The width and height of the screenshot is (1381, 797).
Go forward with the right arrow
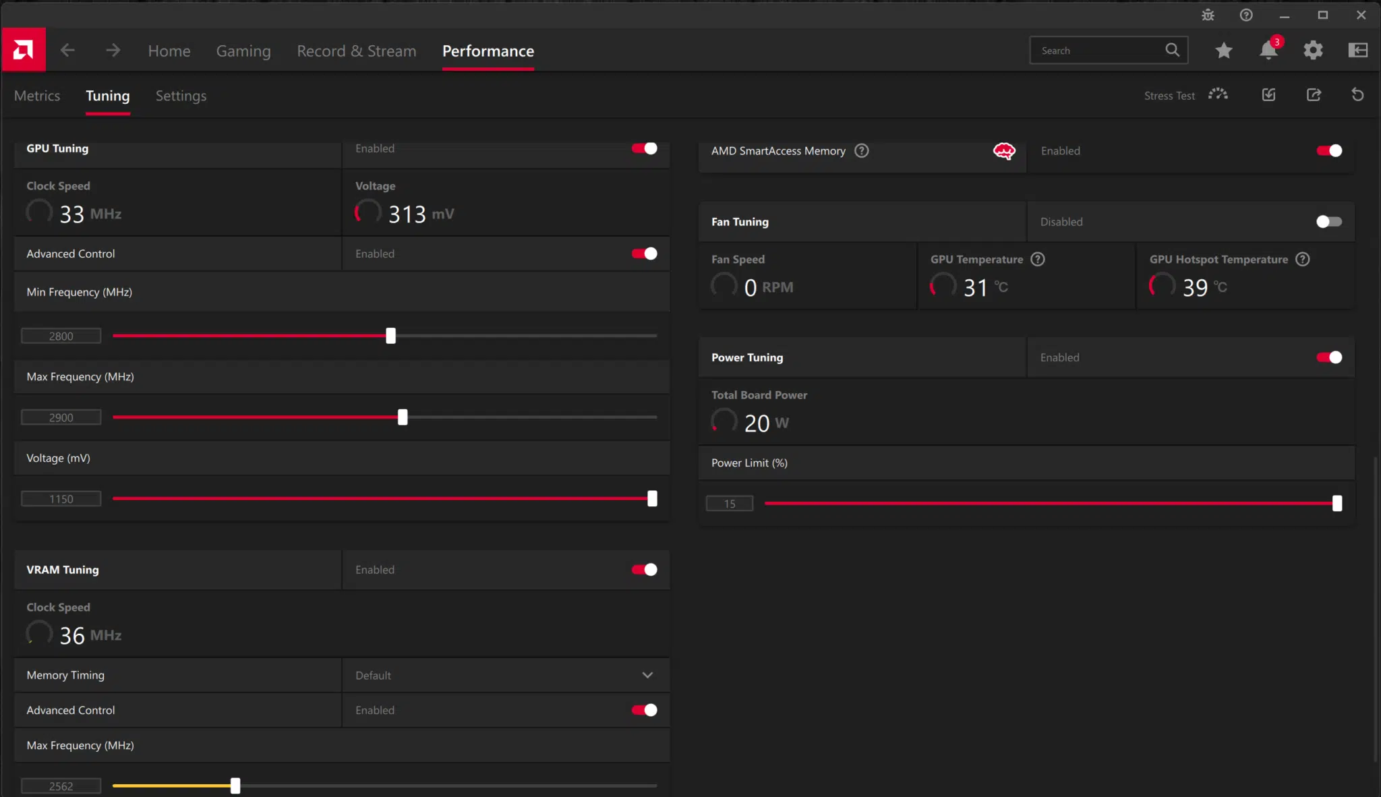click(113, 50)
